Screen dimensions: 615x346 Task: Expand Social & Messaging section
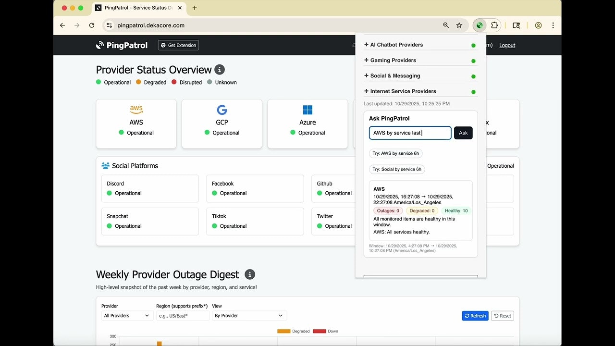[x=392, y=75]
